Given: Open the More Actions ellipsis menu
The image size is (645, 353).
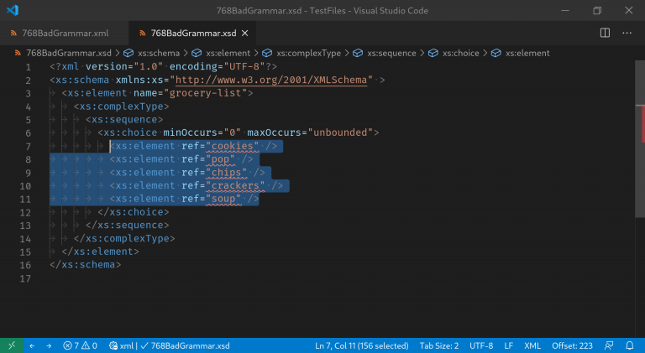Looking at the screenshot, I should (627, 33).
